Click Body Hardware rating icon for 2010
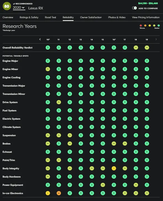 [x=48, y=177]
